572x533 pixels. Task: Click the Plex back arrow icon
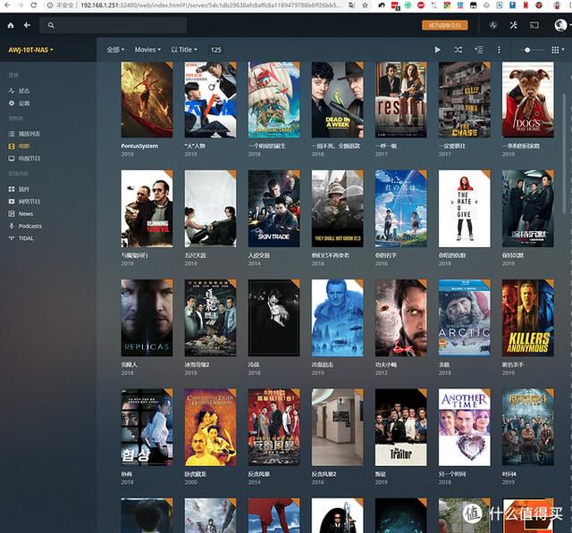(27, 25)
